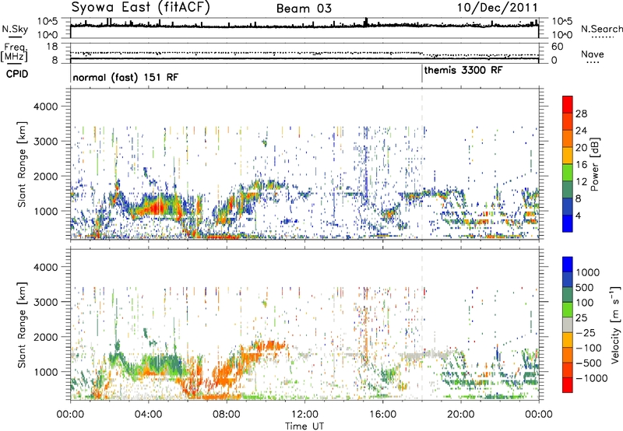
Task: Click the '2000' tick of the velocity panel
Action: pyautogui.click(x=46, y=337)
